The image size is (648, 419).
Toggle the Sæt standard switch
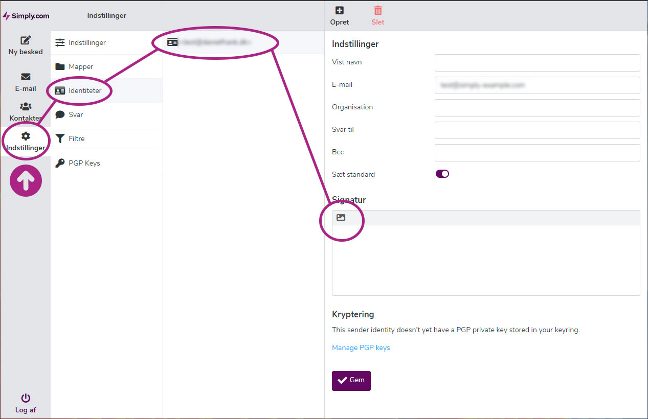coord(442,174)
